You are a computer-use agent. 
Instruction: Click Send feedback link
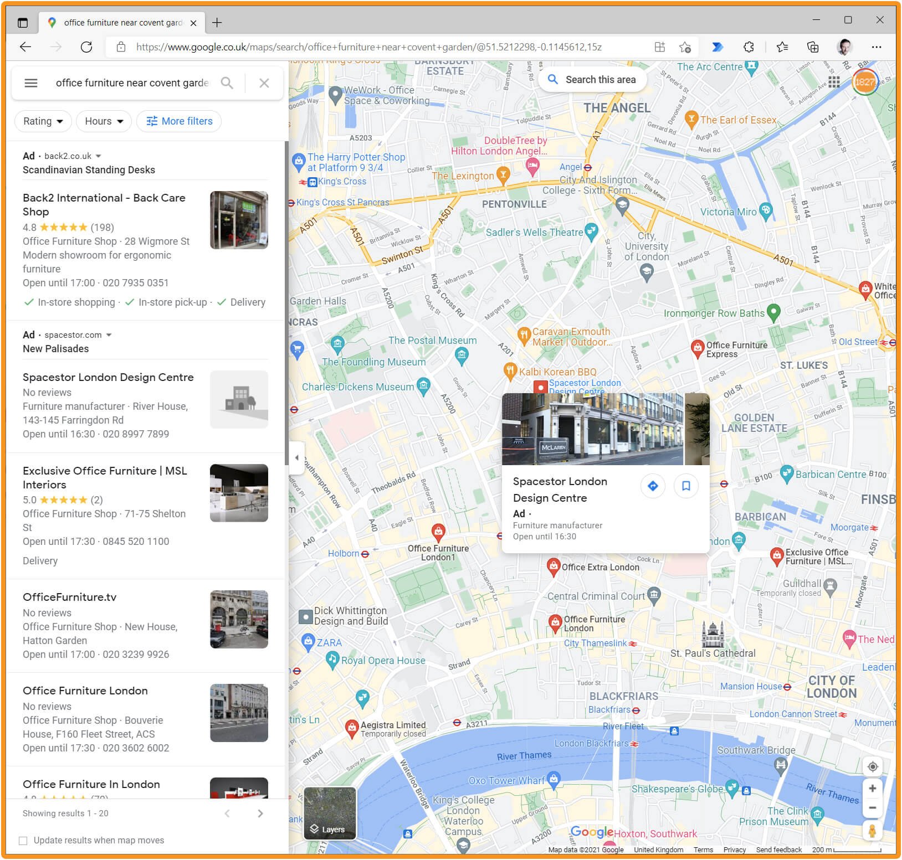coord(778,850)
